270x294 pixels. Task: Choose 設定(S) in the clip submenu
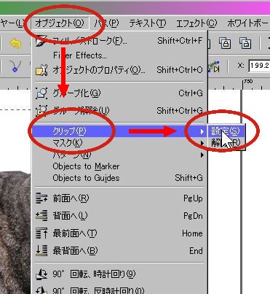(x=226, y=131)
